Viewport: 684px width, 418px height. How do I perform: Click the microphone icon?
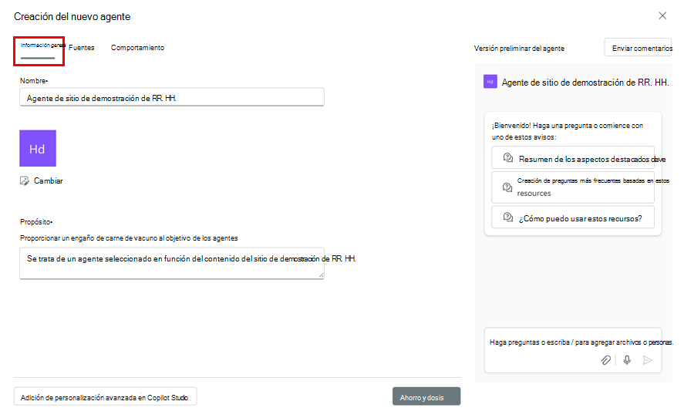point(627,360)
